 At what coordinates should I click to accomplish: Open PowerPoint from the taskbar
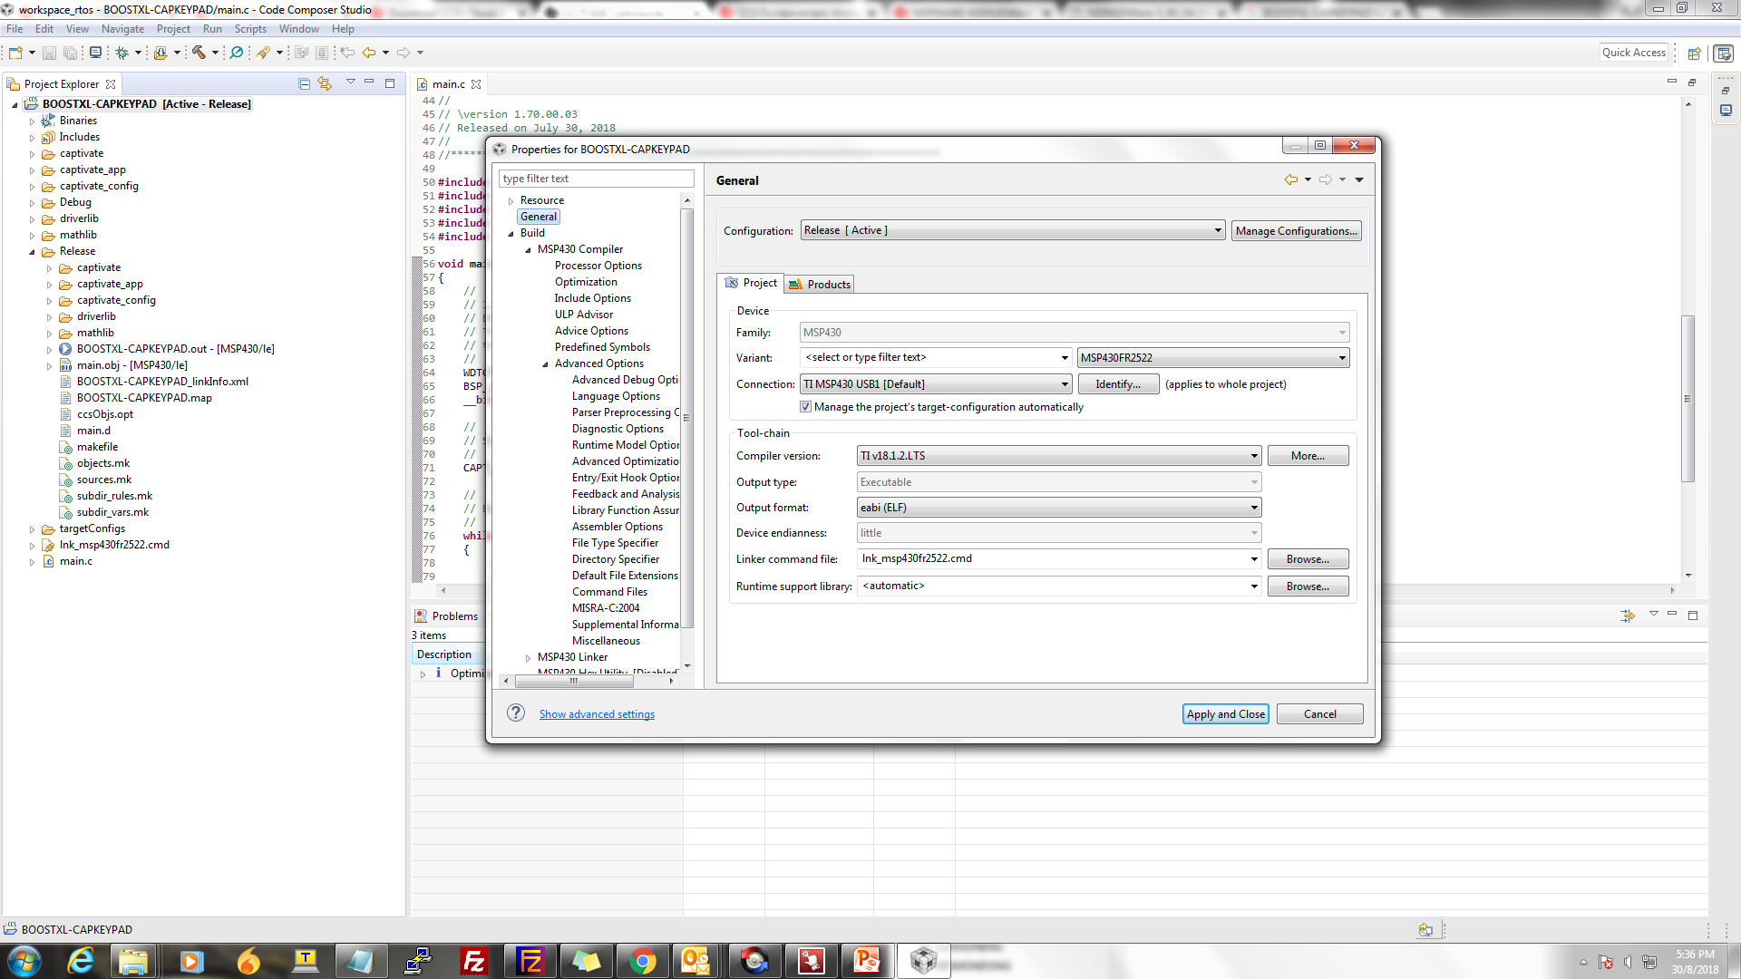click(x=866, y=961)
